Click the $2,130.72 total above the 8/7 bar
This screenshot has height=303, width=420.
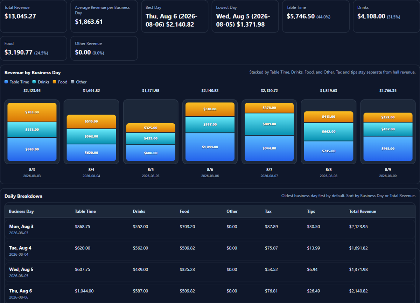(269, 91)
